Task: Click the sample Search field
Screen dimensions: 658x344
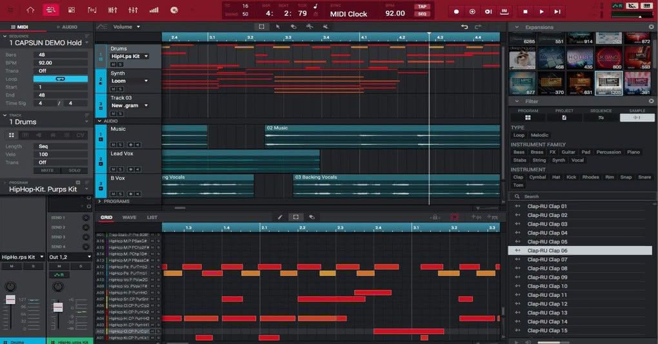Action: pos(581,196)
